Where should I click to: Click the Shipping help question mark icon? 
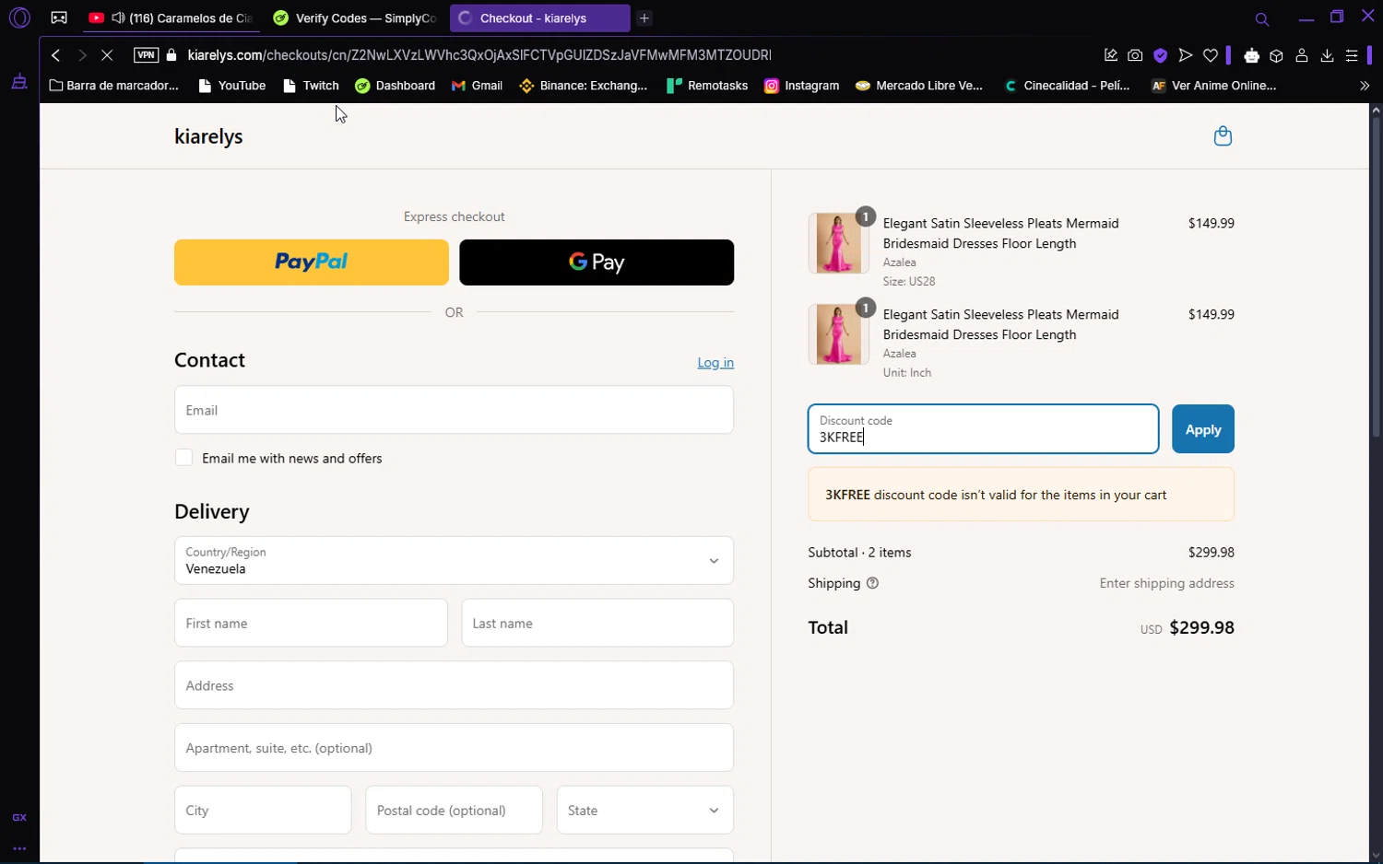coord(872,583)
